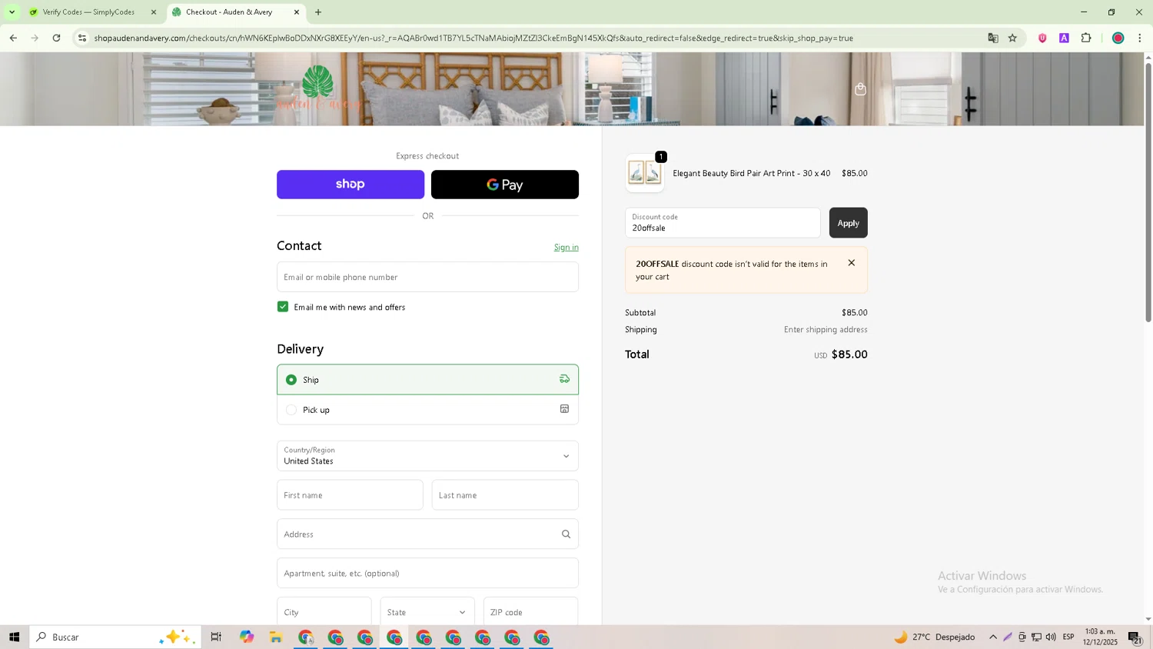Pay with Google Pay express checkout
The image size is (1153, 649).
coord(505,185)
